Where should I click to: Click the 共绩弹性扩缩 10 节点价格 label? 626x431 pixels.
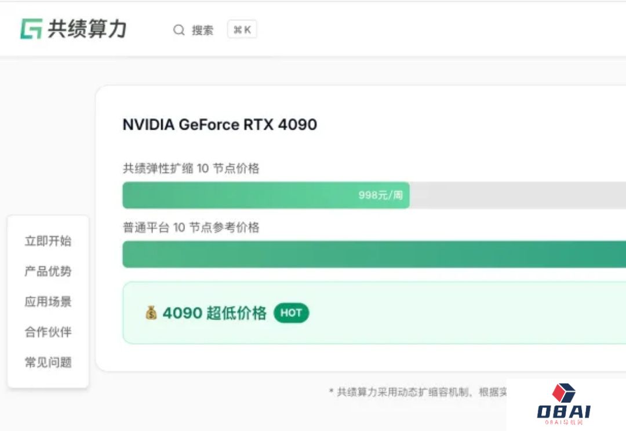pos(191,169)
